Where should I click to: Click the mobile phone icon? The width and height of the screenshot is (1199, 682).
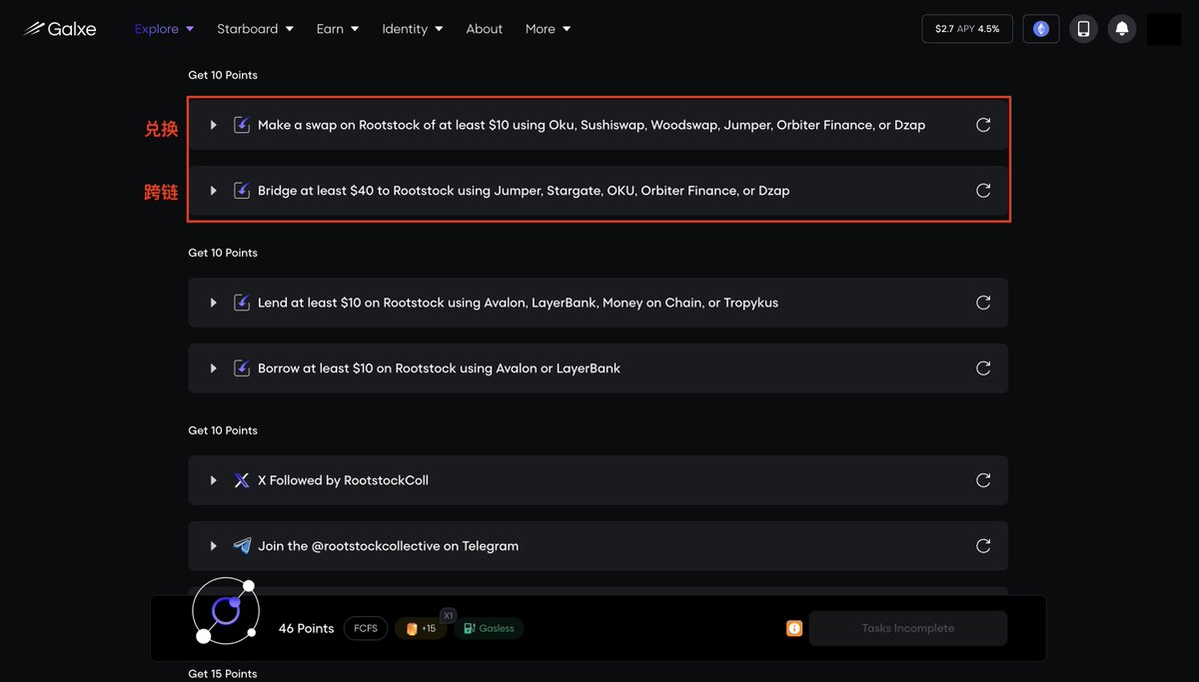point(1083,29)
